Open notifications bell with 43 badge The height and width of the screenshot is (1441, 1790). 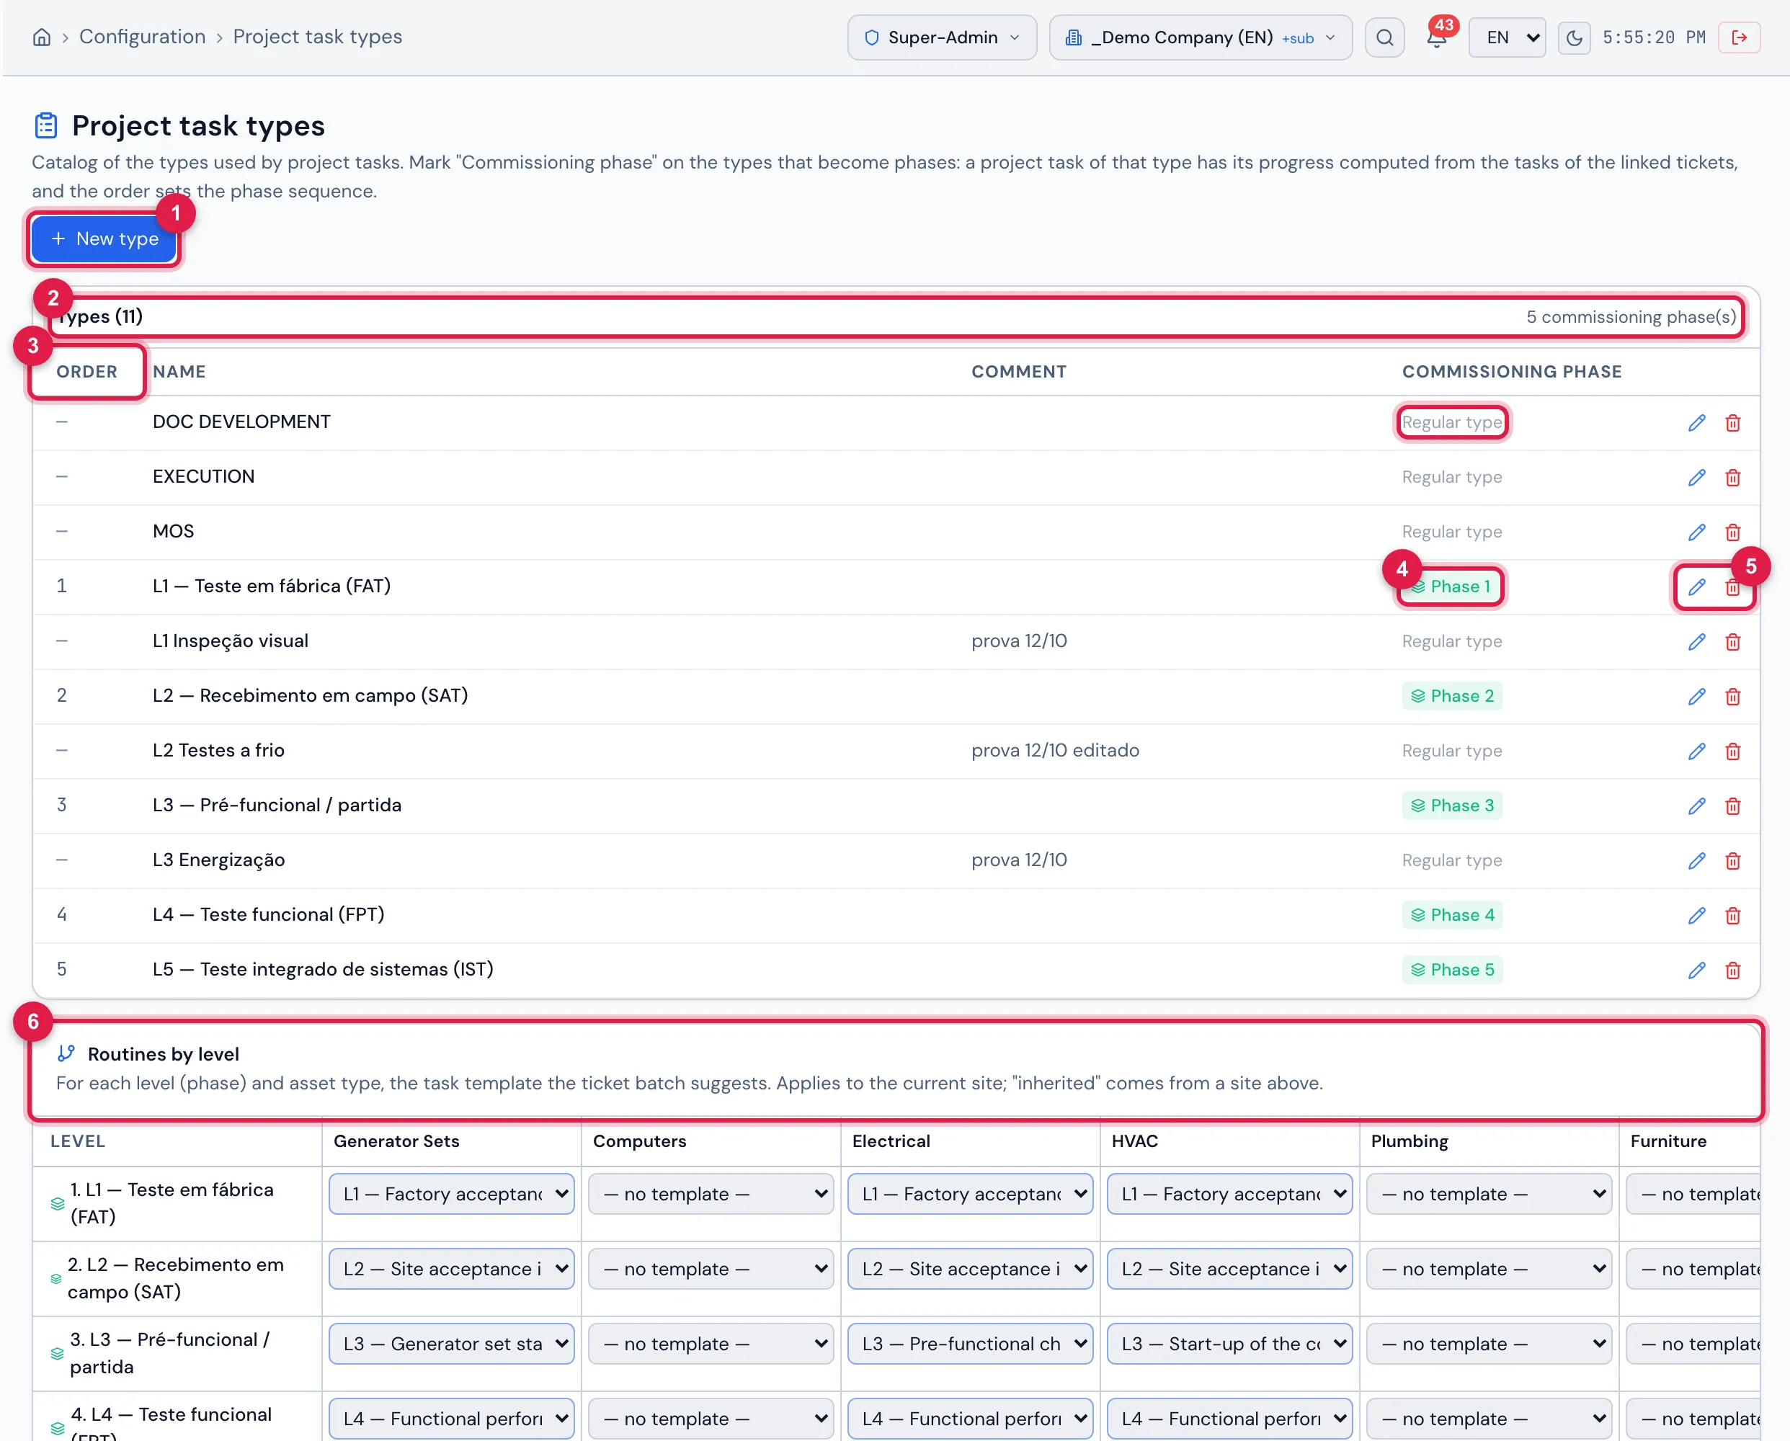coord(1437,37)
